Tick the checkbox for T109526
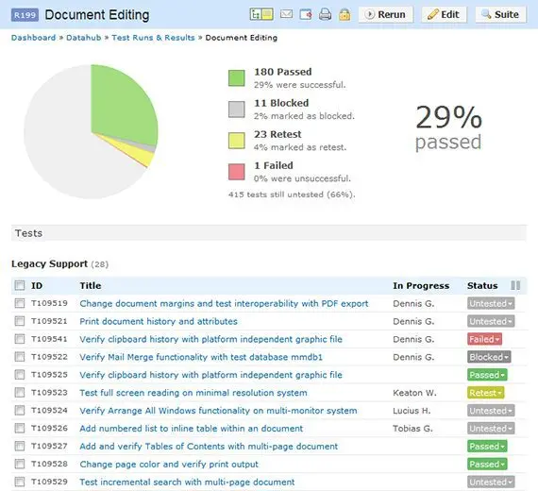The width and height of the screenshot is (538, 491). pyautogui.click(x=20, y=428)
